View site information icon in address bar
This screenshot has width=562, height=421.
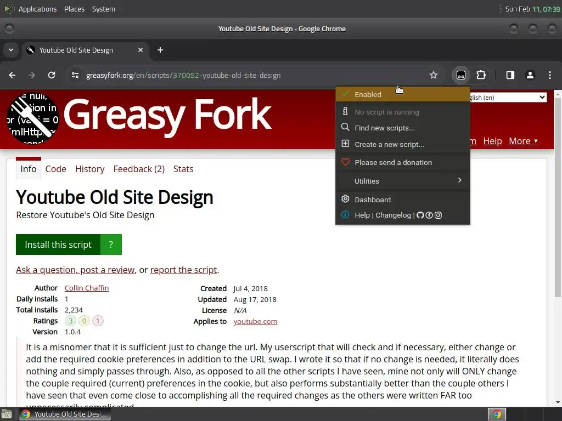(x=75, y=75)
